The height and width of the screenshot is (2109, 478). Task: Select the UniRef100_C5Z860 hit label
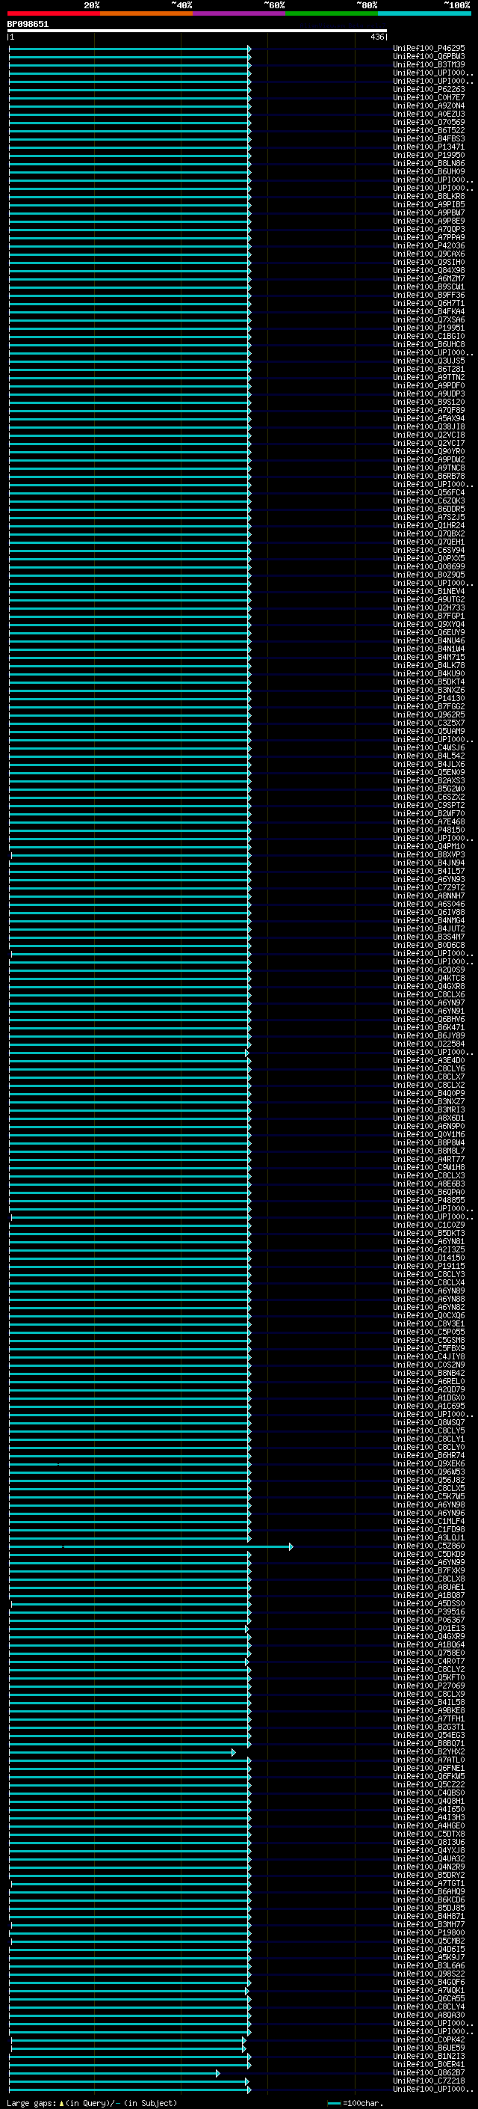[429, 1546]
